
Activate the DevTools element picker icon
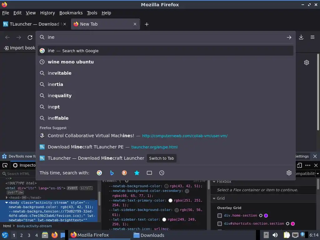pos(5,165)
